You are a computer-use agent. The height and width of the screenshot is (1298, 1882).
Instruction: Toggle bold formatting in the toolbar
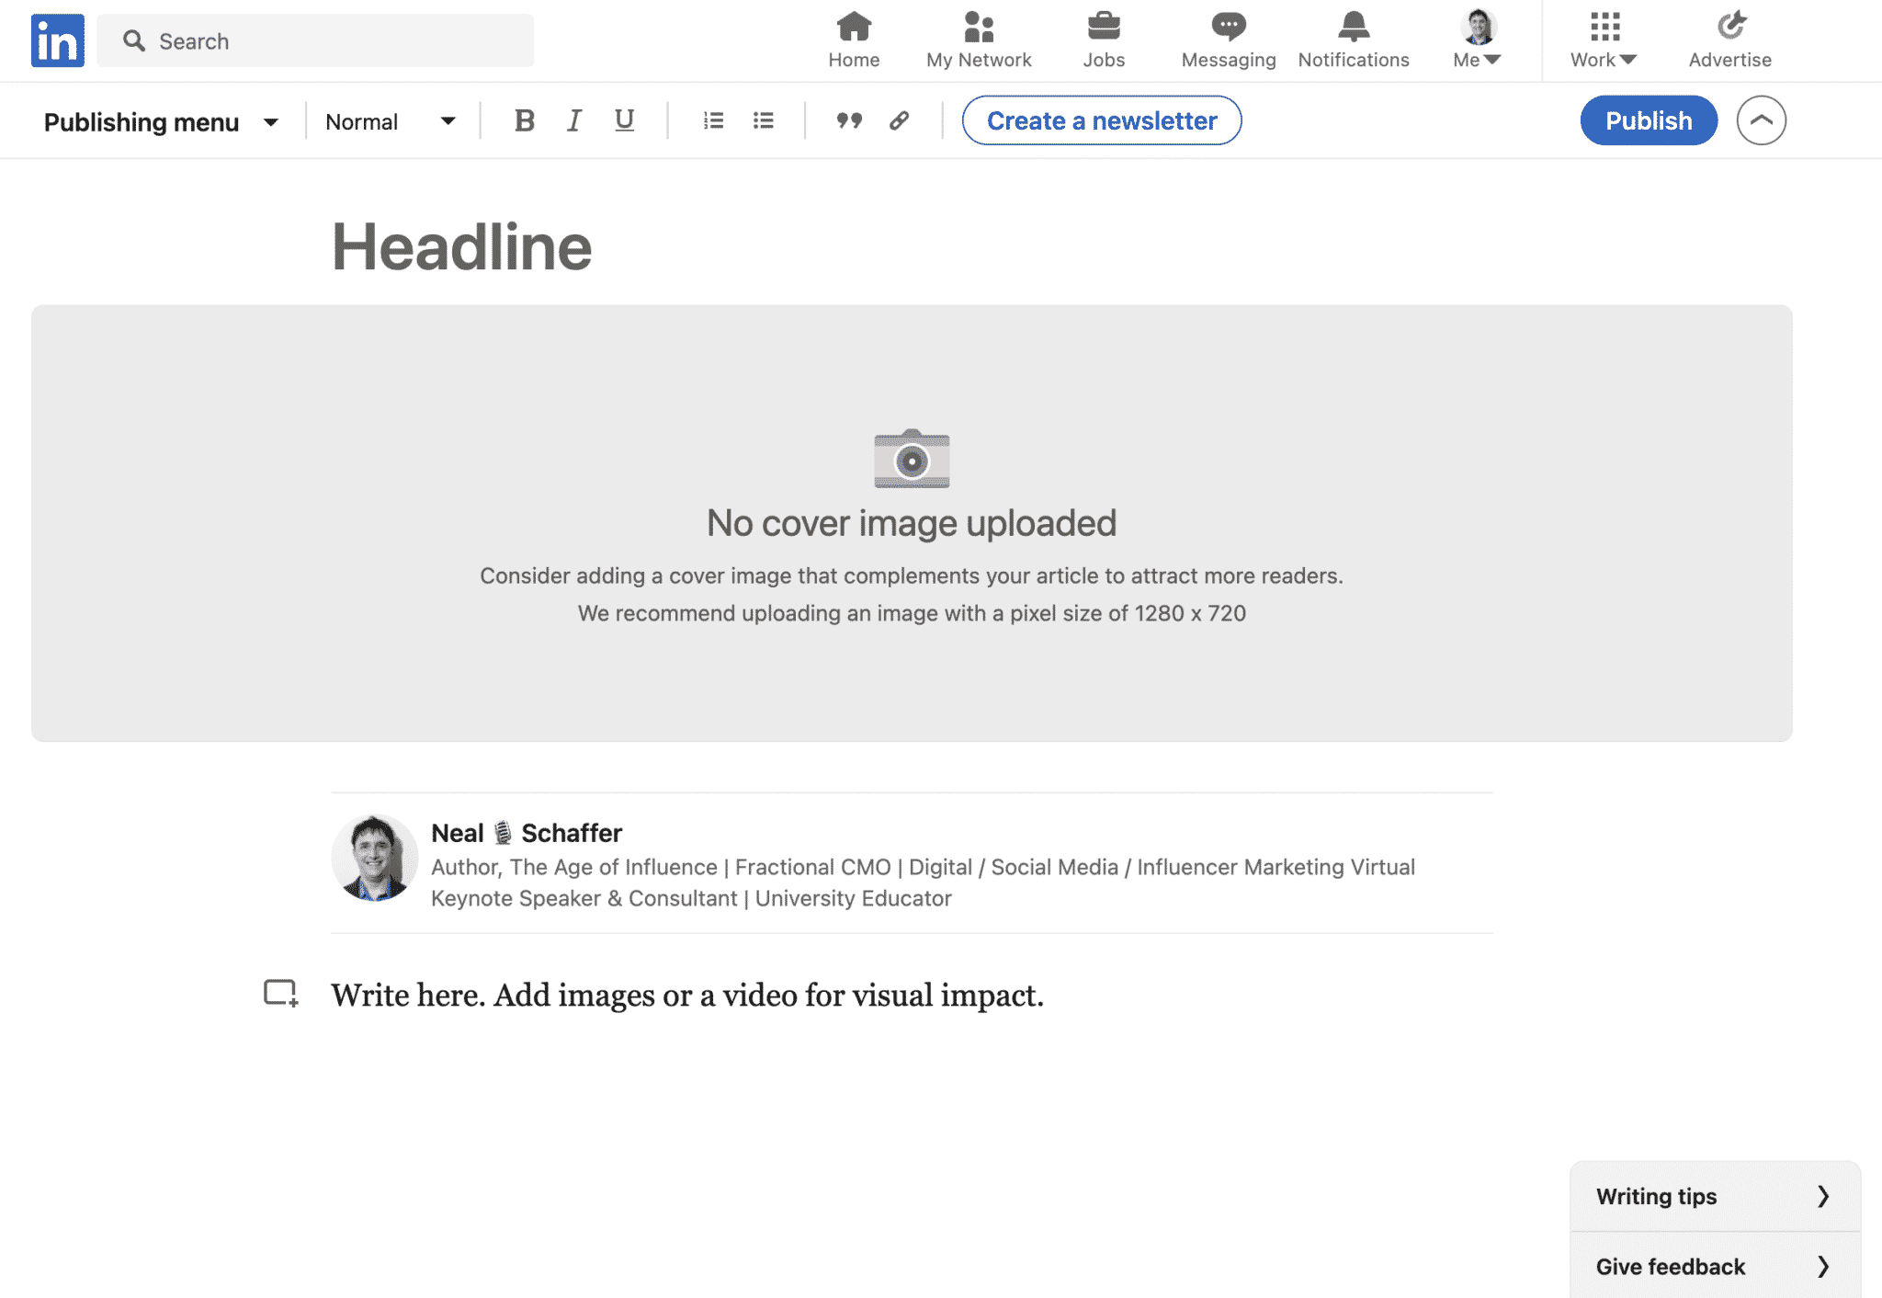pyautogui.click(x=524, y=120)
